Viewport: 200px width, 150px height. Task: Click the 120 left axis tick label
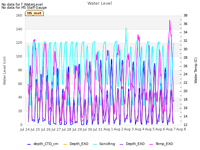click(x=19, y=43)
